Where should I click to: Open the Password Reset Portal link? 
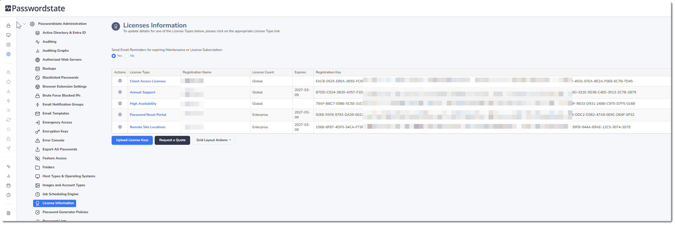148,115
